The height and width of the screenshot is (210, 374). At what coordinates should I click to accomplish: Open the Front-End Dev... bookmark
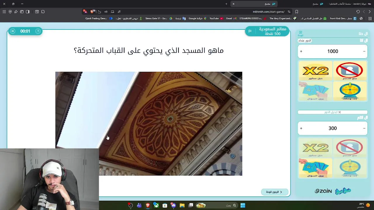pos(343,18)
